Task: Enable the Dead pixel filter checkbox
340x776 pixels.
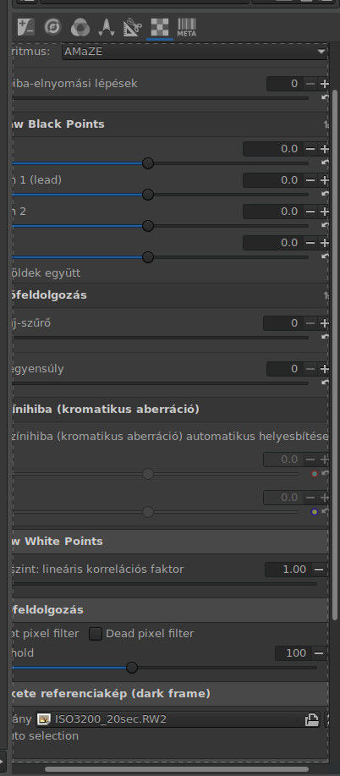Action: tap(95, 634)
